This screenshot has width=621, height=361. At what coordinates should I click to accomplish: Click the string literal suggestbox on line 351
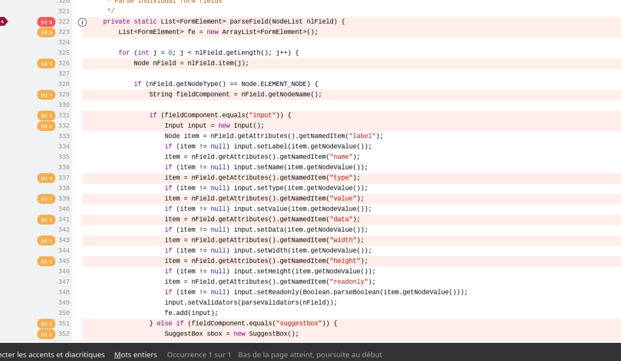pyautogui.click(x=300, y=323)
